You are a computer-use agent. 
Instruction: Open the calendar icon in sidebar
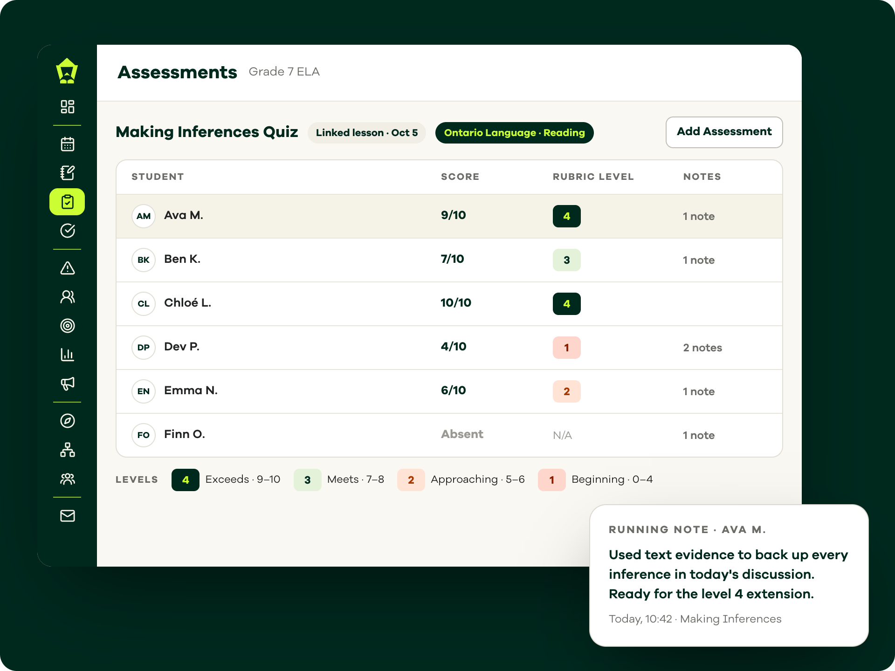coord(67,144)
